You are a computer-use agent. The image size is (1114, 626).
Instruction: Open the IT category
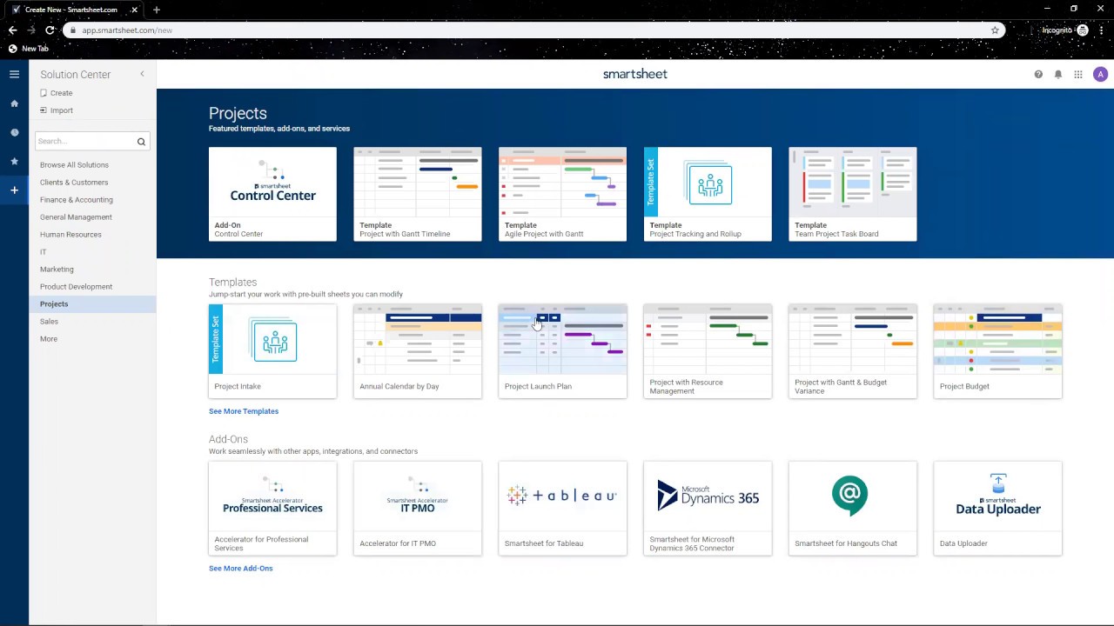coord(43,252)
